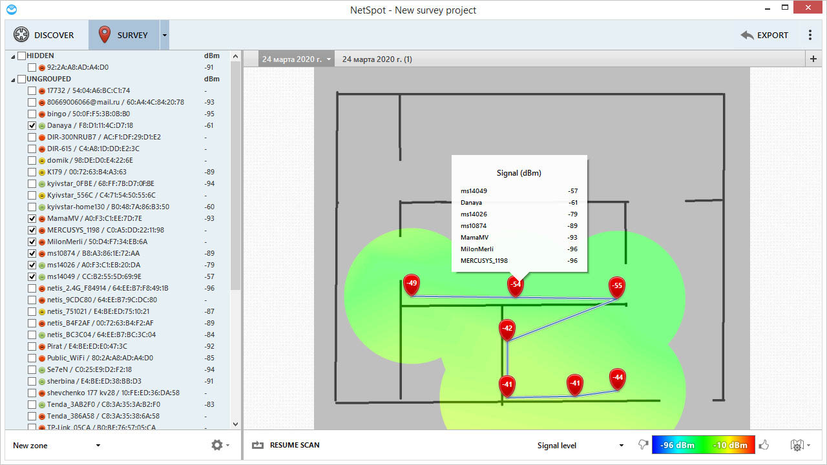The image size is (827, 465).
Task: Click the thumbs-down icon beside the signal scale
Action: point(643,445)
